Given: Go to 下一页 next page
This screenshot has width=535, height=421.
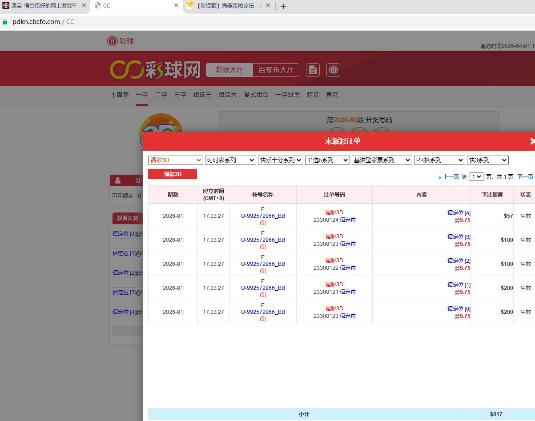Looking at the screenshot, I should click(x=525, y=176).
